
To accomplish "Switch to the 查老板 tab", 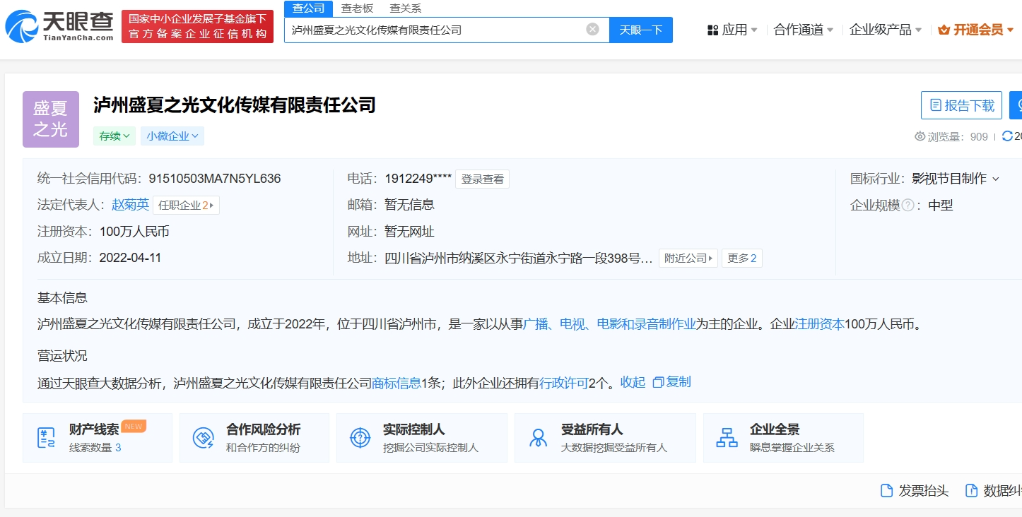I will point(357,8).
